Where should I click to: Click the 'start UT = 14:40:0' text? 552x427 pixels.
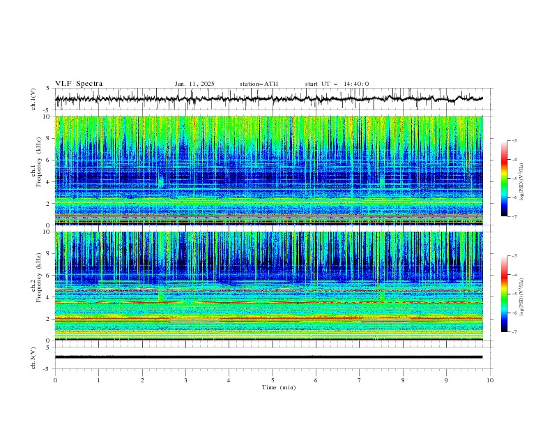tap(337, 84)
